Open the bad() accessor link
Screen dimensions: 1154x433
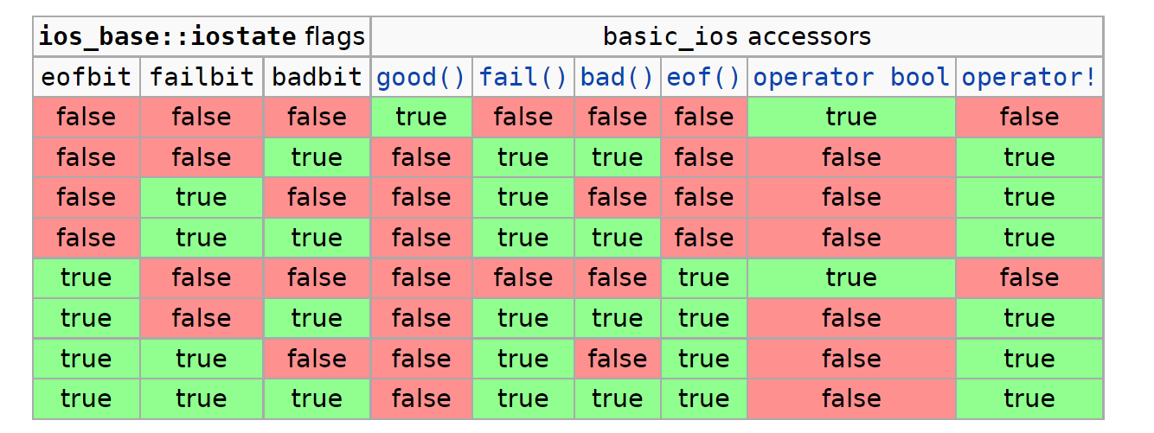tap(617, 78)
